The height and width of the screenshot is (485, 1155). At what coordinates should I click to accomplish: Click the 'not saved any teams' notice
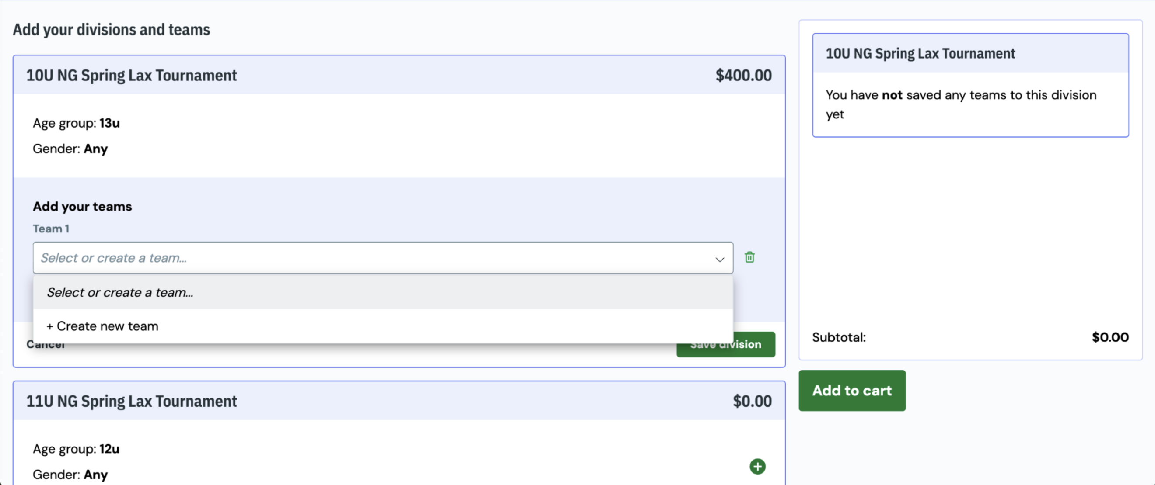[x=961, y=104]
